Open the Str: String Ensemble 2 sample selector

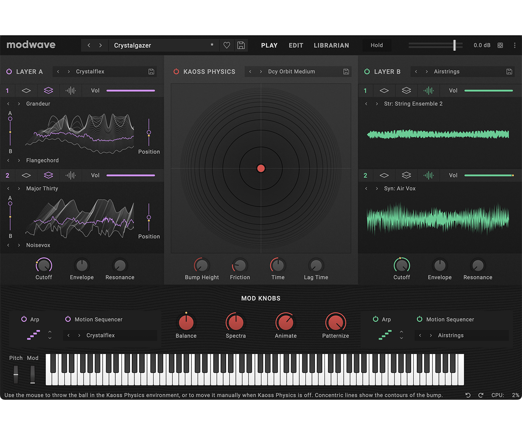pyautogui.click(x=413, y=104)
